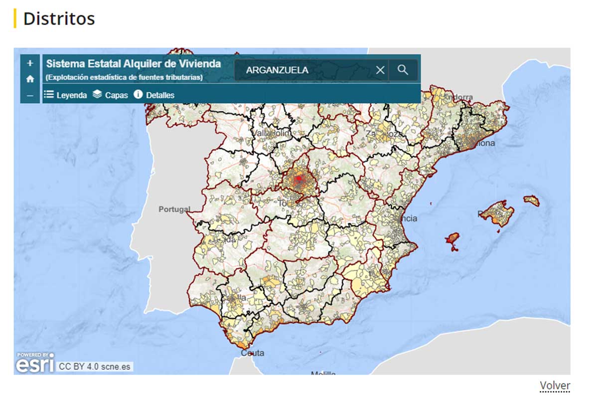Show the Detalles info panel
This screenshot has width=598, height=399.
click(154, 95)
